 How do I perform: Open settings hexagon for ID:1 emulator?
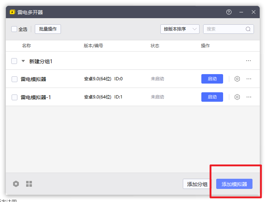[x=237, y=97]
